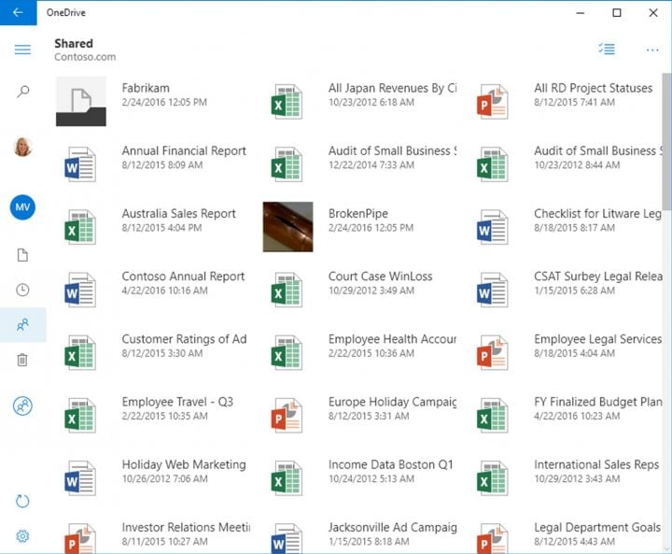Open the file named BrokenPipe

(358, 214)
